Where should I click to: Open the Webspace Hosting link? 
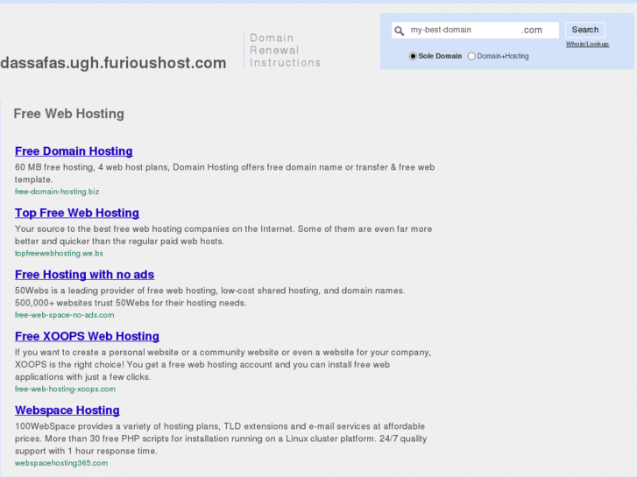tap(67, 410)
